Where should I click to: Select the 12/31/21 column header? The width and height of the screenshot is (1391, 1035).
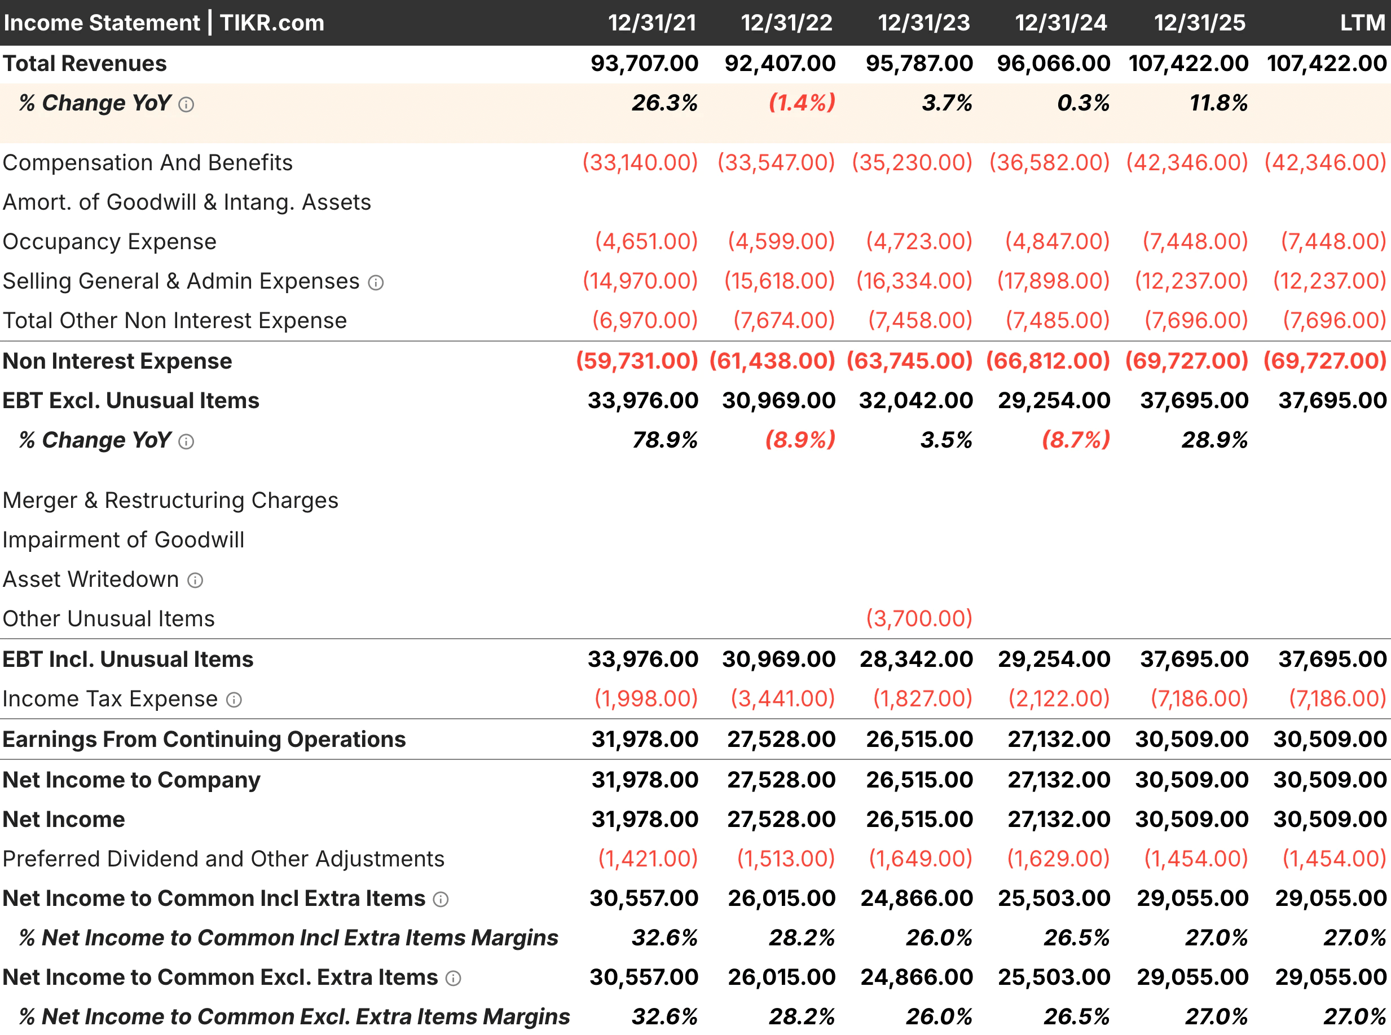[652, 23]
